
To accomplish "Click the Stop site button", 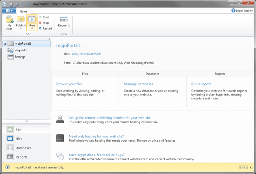I will (x=44, y=23).
